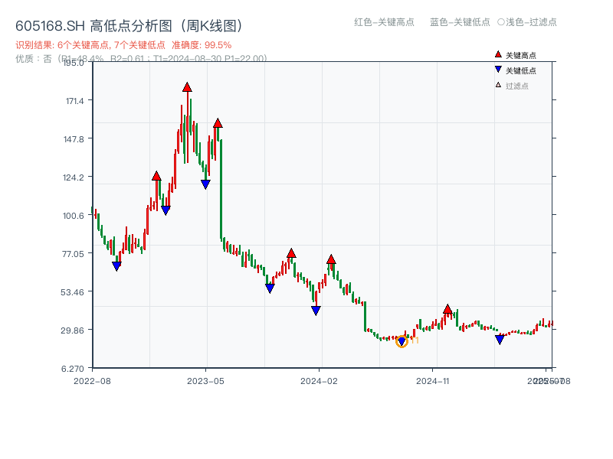Select the topmost red key-high marker on the chart
The height and width of the screenshot is (459, 613).
coord(187,87)
